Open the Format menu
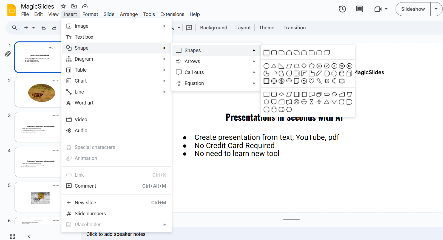 tap(90, 14)
